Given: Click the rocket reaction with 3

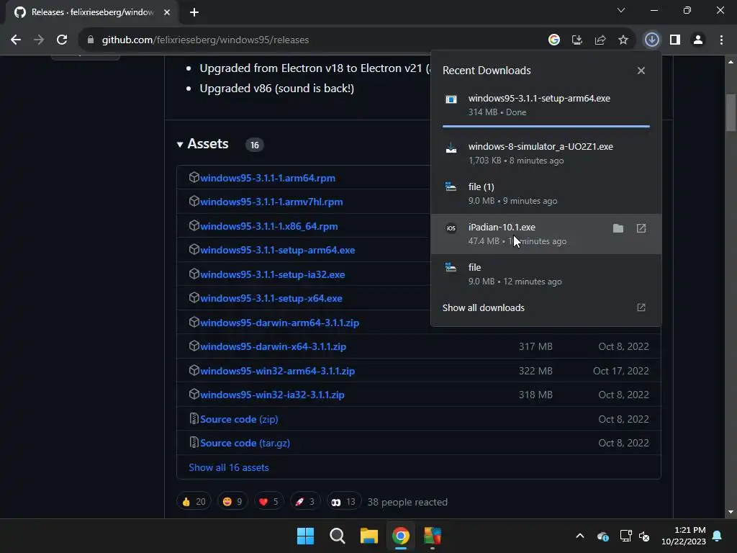Looking at the screenshot, I should coord(305,502).
